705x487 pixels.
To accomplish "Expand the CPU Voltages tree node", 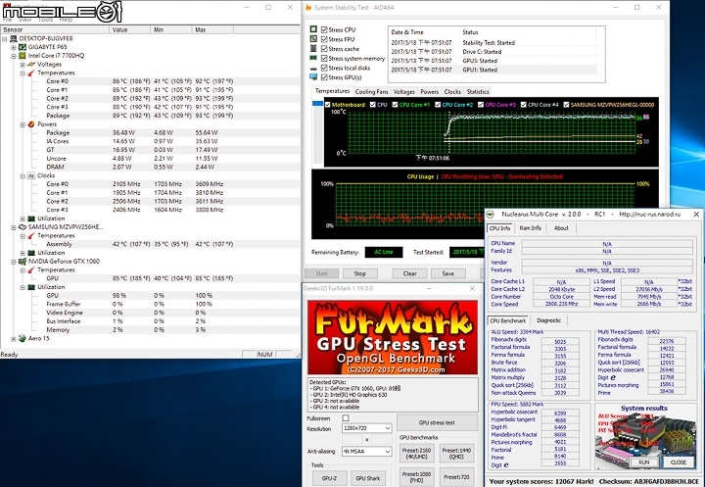I will pos(23,65).
